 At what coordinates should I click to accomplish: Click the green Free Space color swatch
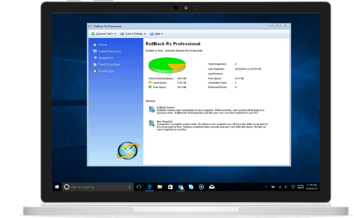tap(150, 87)
